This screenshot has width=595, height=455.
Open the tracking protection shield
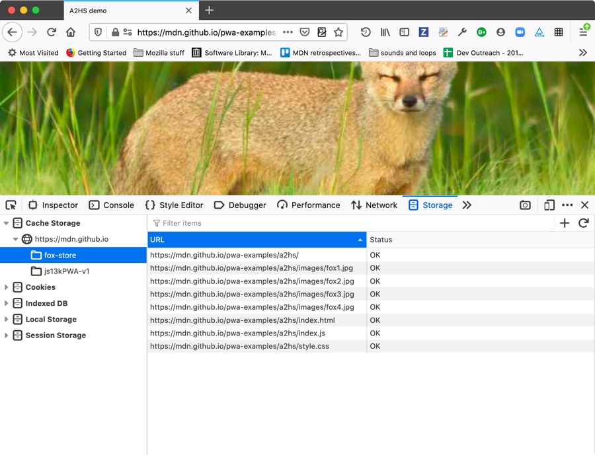click(99, 31)
